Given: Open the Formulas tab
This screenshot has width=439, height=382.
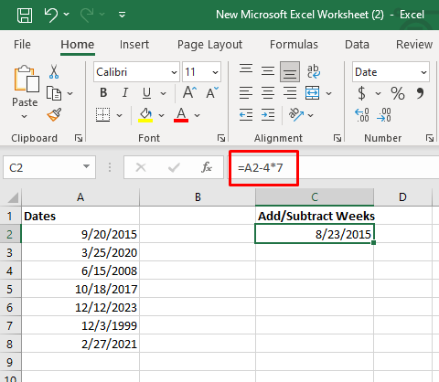Looking at the screenshot, I should pyautogui.click(x=294, y=45).
